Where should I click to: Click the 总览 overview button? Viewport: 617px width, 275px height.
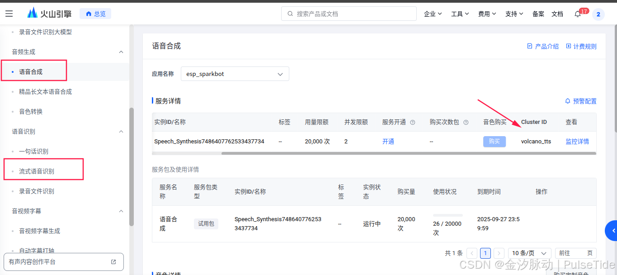click(x=95, y=14)
